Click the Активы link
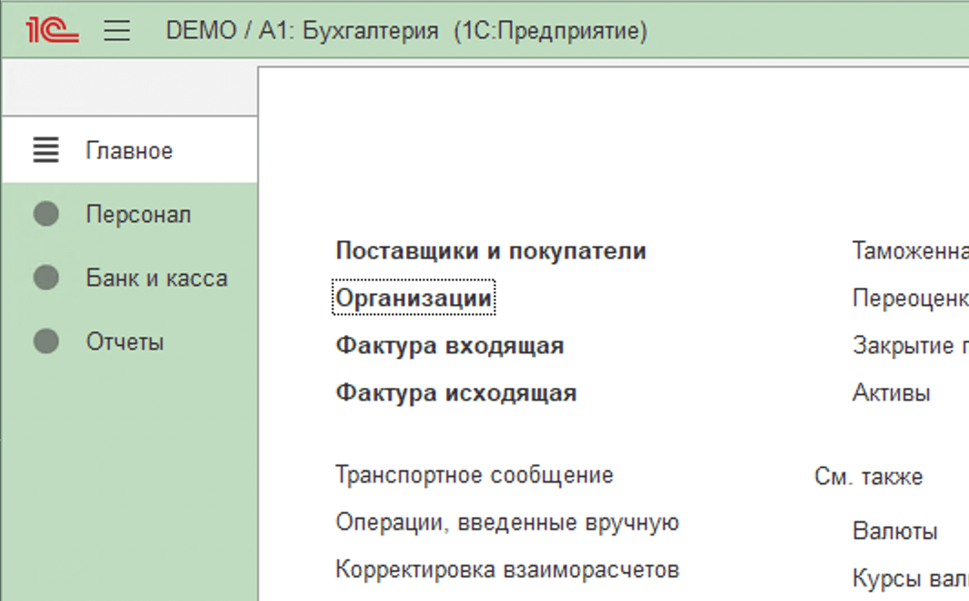 891,393
